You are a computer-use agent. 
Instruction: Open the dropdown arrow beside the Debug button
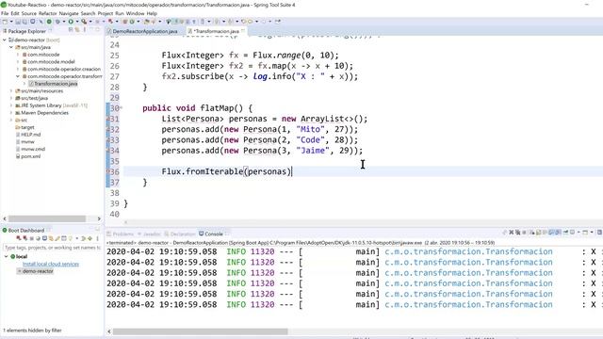pyautogui.click(x=64, y=22)
